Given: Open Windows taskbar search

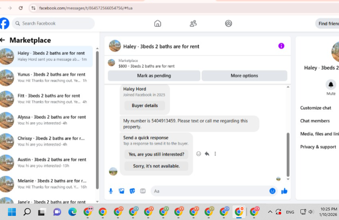Looking at the screenshot, I should pyautogui.click(x=27, y=212).
